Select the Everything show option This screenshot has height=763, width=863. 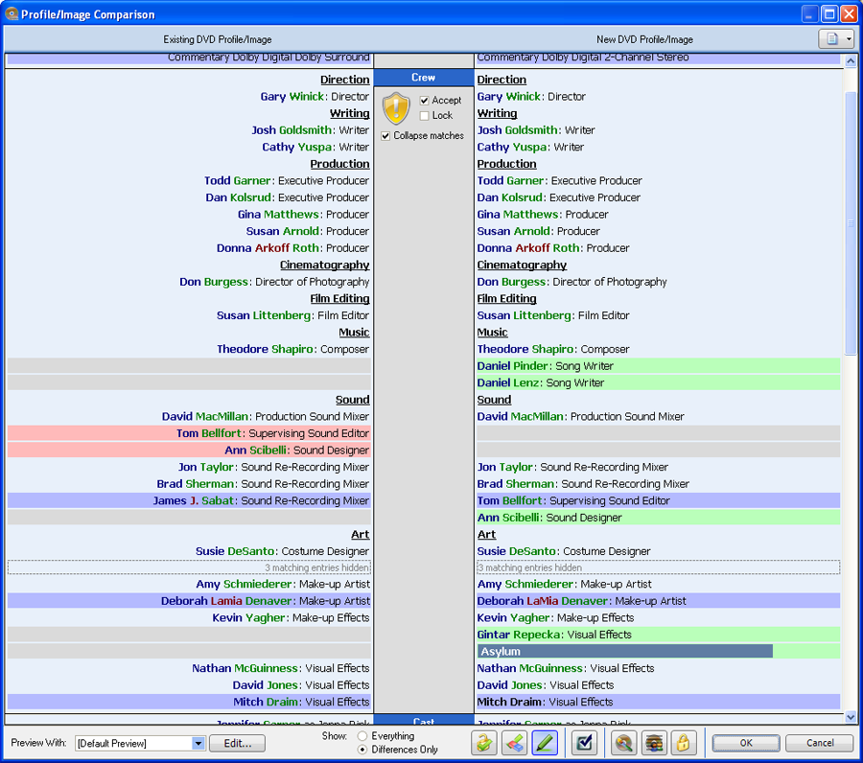(362, 736)
